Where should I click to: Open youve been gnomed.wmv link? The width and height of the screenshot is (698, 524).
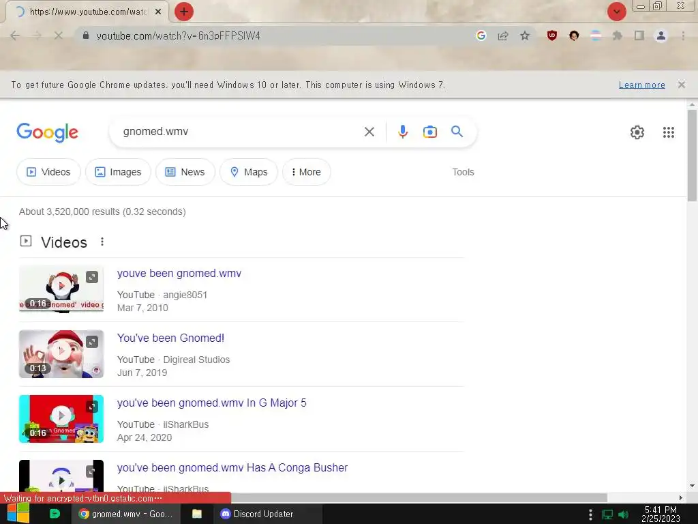pos(179,273)
